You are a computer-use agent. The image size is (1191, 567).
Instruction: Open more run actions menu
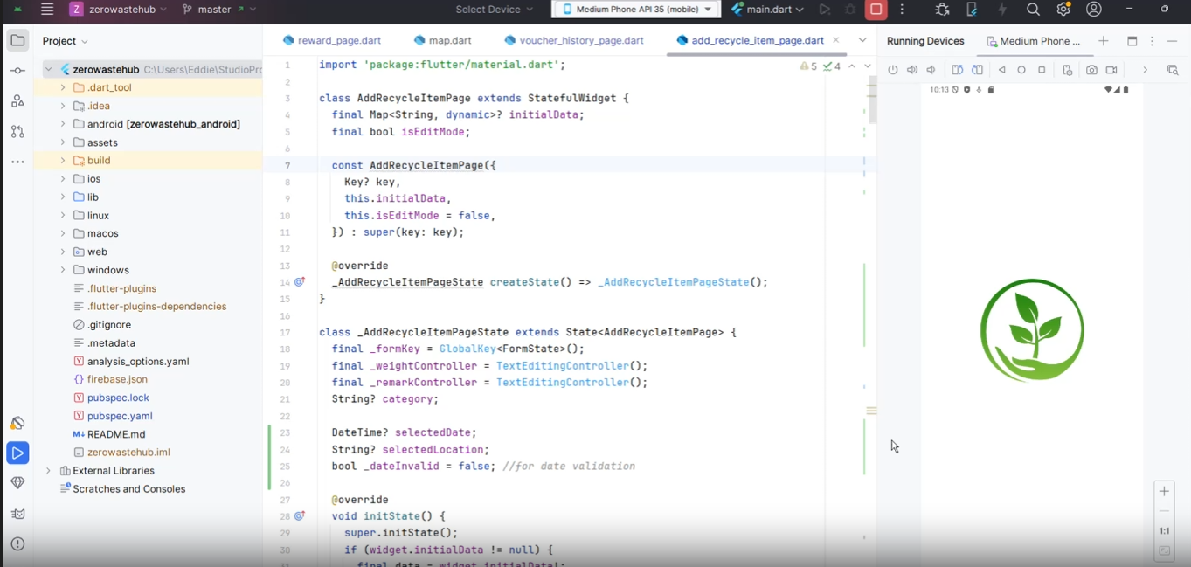pos(902,10)
